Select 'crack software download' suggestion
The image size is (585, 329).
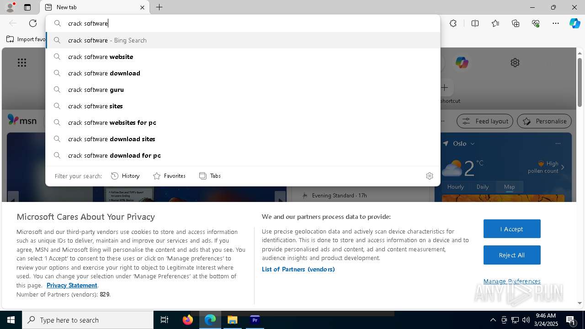tap(243, 73)
